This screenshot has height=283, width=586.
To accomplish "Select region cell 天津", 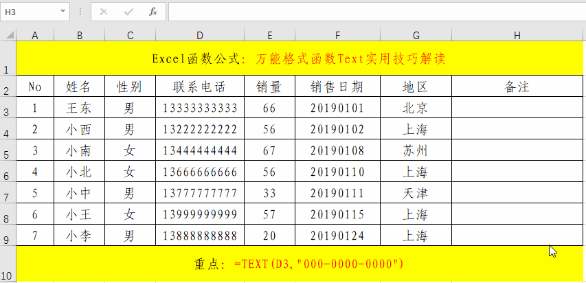I will coord(416,192).
